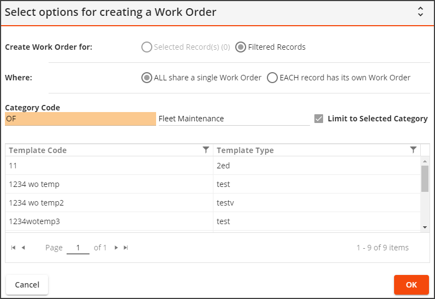Click the Category Code field containing OF

80,119
